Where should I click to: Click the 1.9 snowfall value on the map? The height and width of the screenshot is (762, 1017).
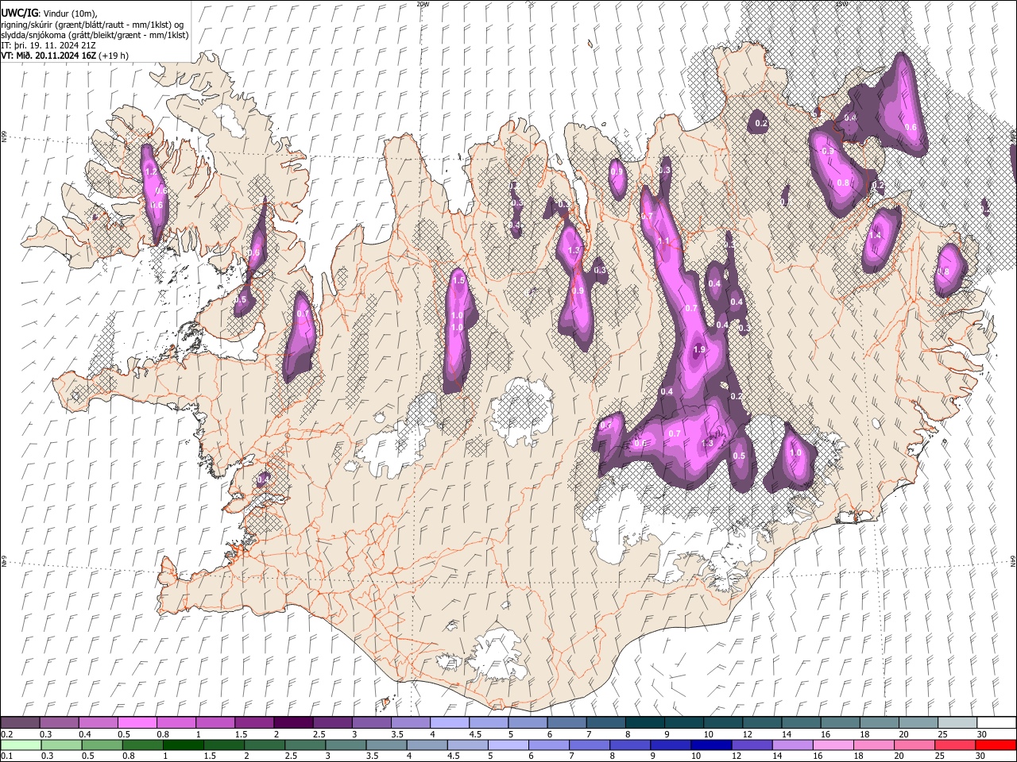(699, 349)
